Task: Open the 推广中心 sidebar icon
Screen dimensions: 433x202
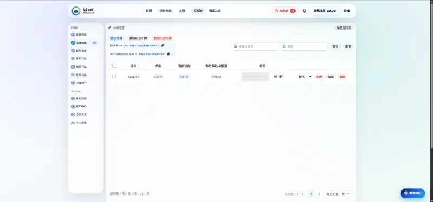Action: [x=73, y=106]
